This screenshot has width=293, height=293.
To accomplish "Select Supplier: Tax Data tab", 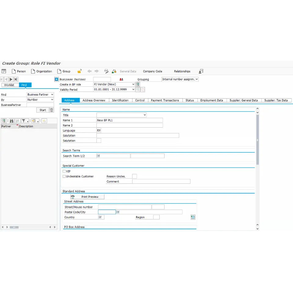I will [x=276, y=100].
